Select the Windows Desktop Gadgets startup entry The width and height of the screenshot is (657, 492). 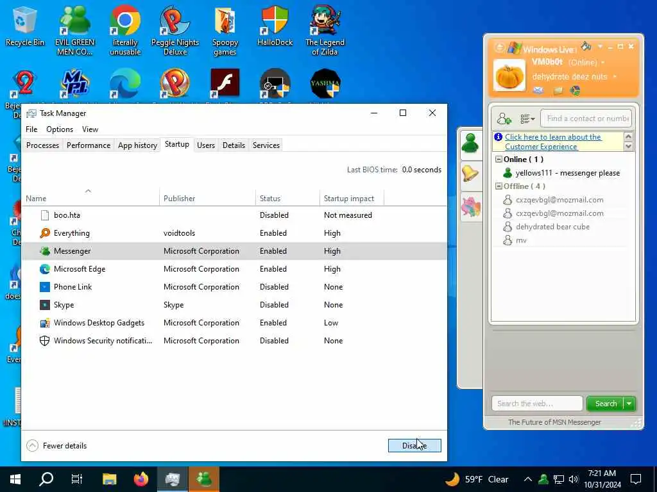point(234,323)
